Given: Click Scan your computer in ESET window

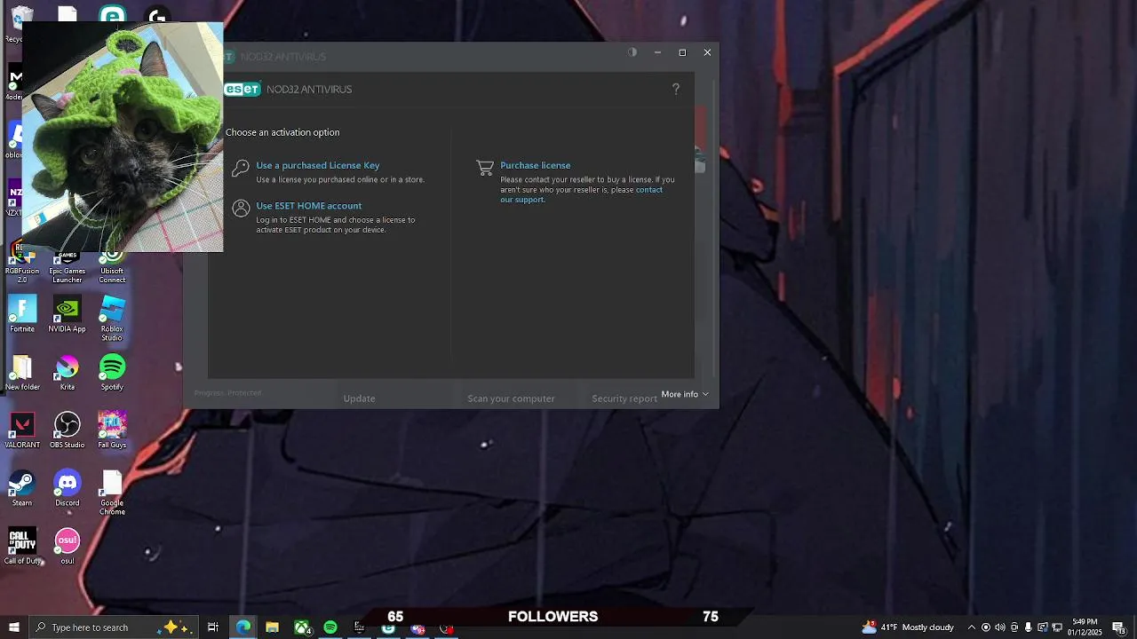Looking at the screenshot, I should 511,398.
